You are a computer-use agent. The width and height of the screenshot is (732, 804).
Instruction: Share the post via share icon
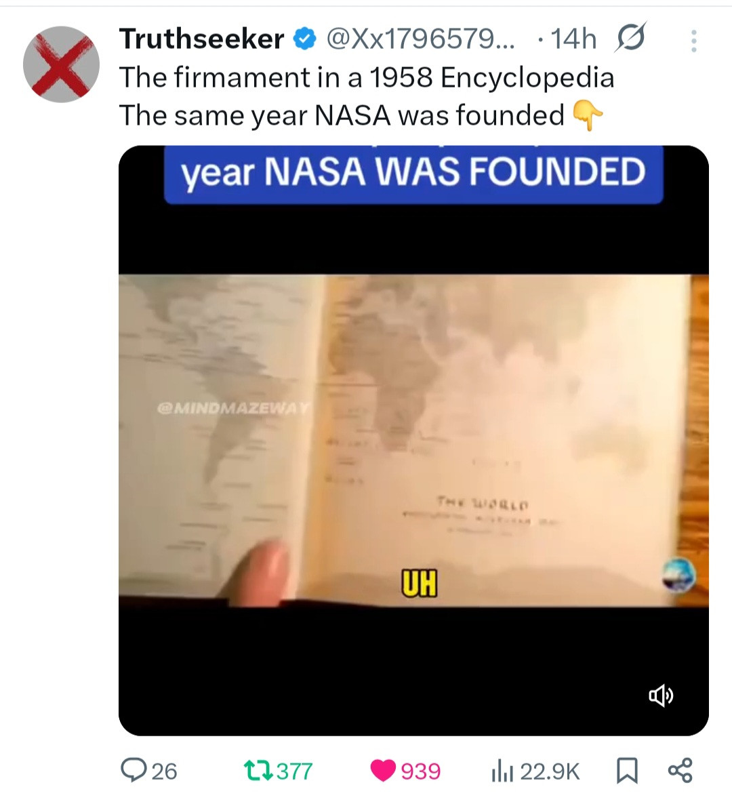tap(680, 771)
